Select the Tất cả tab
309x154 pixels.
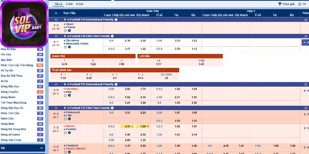point(58,3)
